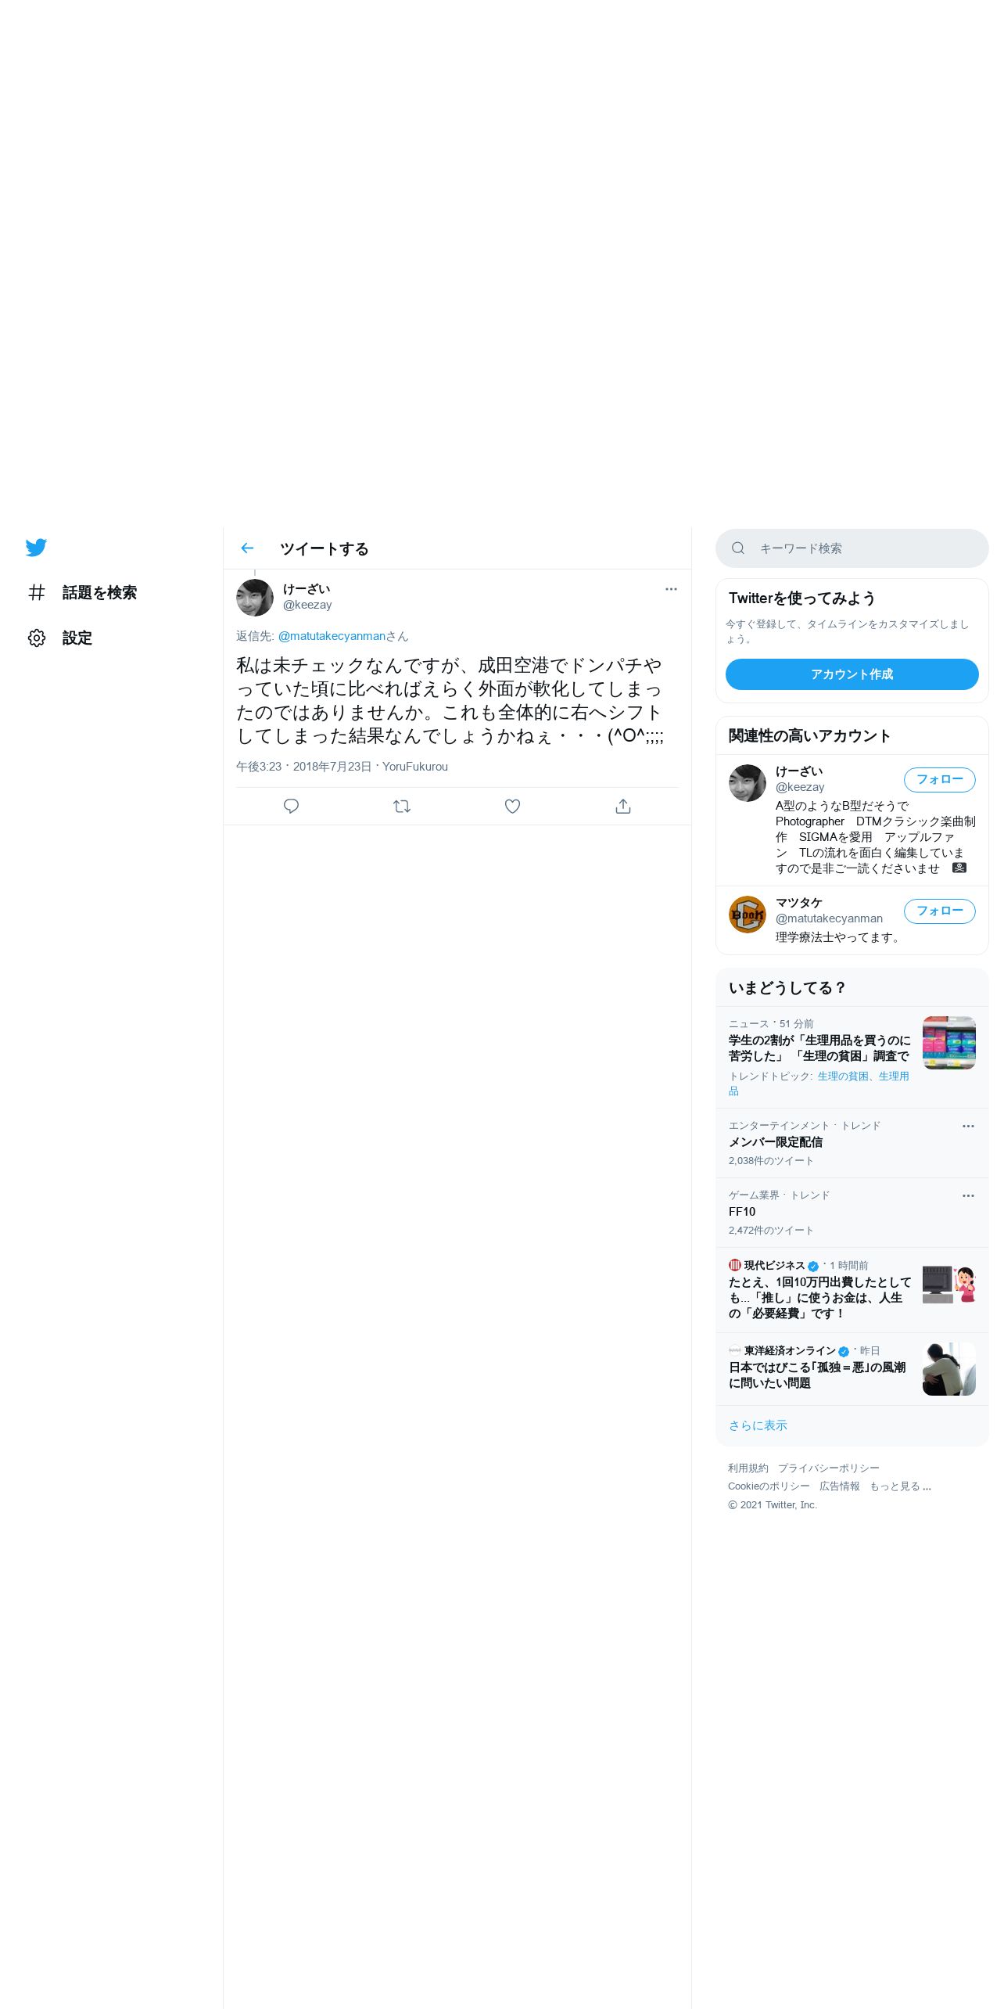Open 話題を検索 hashtag explore item
This screenshot has height=2009, width=1004.
point(82,593)
